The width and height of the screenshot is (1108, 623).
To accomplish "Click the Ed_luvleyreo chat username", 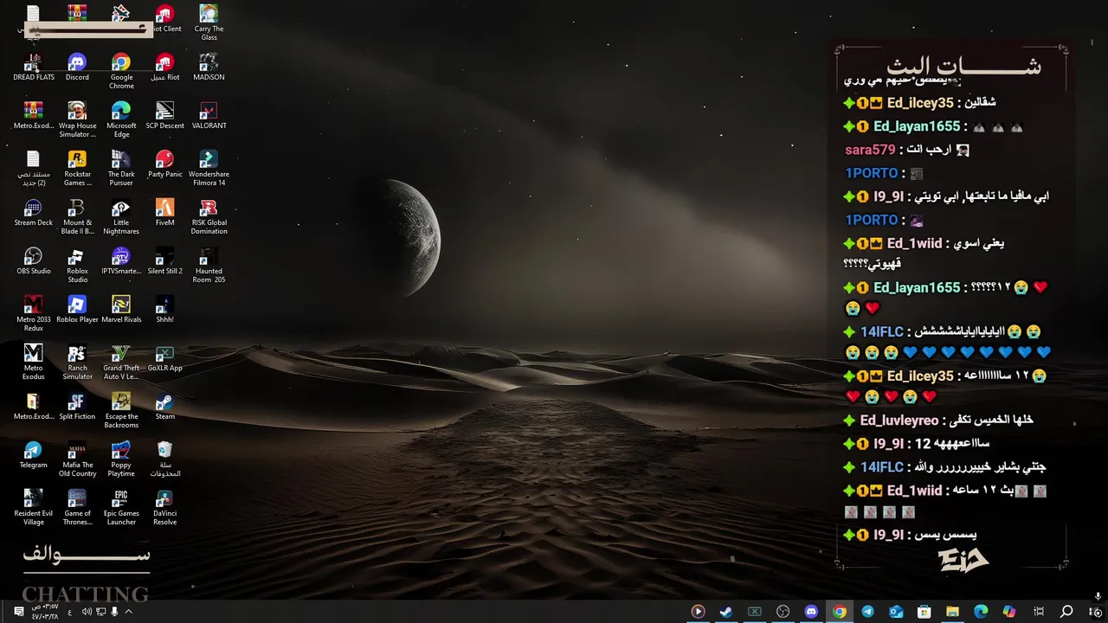I will click(899, 421).
